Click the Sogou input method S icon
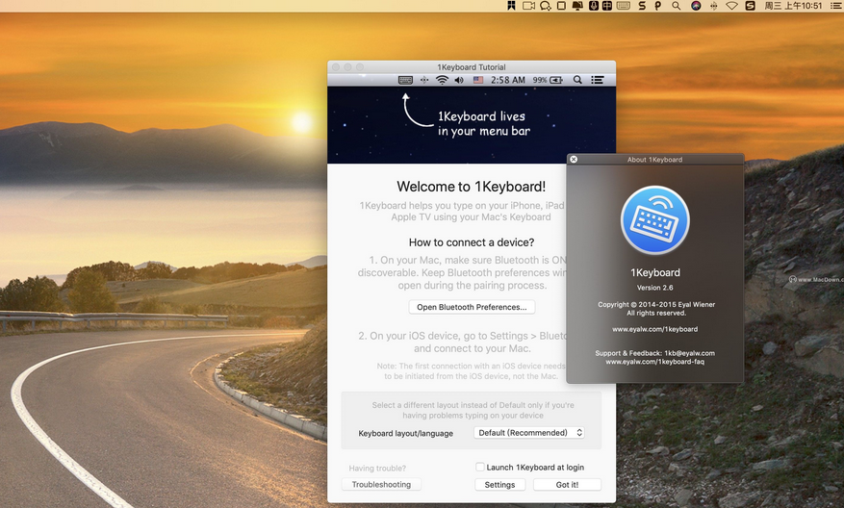Image resolution: width=844 pixels, height=508 pixels. pos(750,6)
